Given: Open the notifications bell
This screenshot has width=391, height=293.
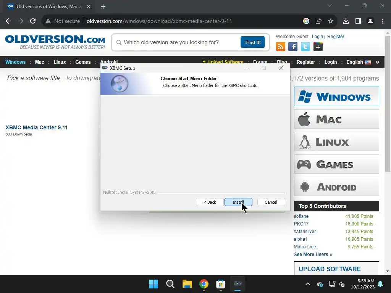Looking at the screenshot, I should coord(381,284).
